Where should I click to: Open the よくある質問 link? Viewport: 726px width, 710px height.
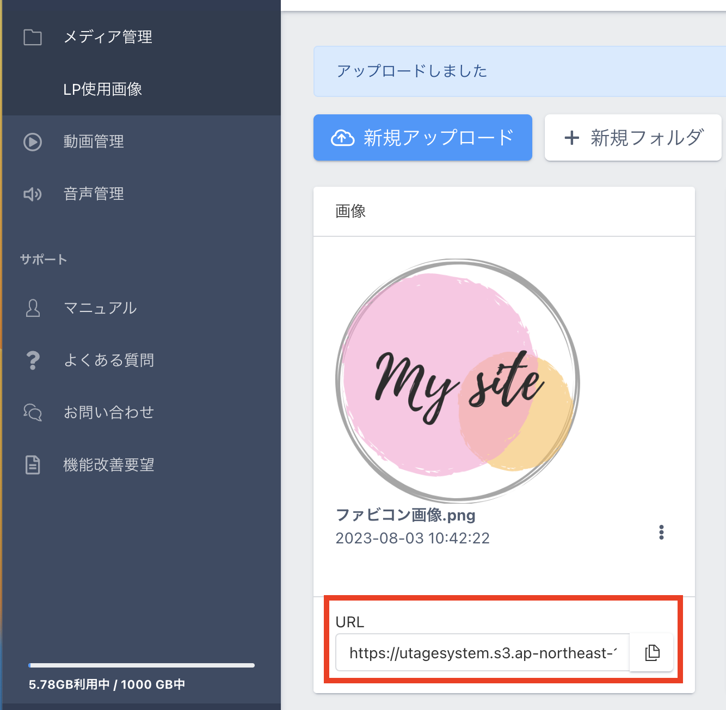(x=109, y=360)
